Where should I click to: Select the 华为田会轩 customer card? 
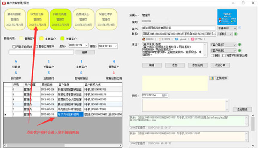(37, 19)
